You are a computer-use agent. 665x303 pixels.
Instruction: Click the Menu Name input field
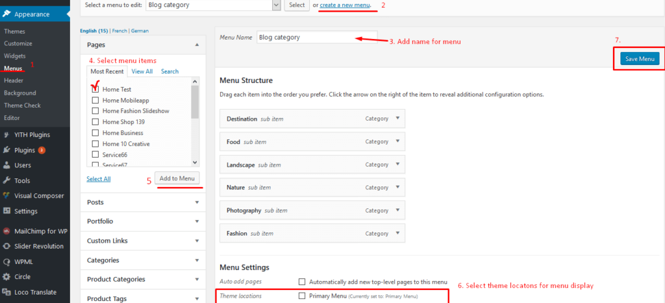tap(317, 37)
